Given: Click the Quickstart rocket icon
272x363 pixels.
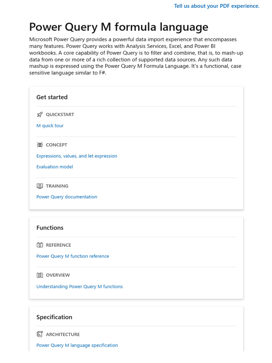Looking at the screenshot, I should [x=40, y=115].
